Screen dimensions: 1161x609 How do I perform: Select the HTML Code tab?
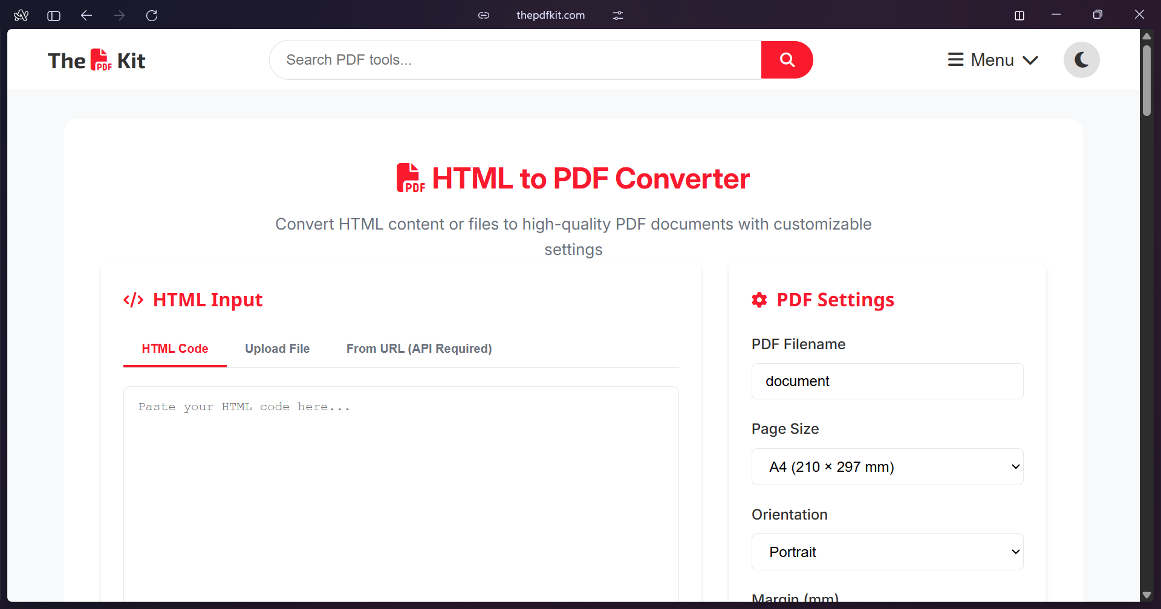pyautogui.click(x=175, y=349)
